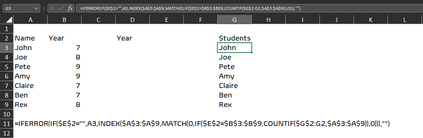This screenshot has height=138, width=423.
Task: Click inside the Name Box showing G3
Action: click(x=18, y=9)
